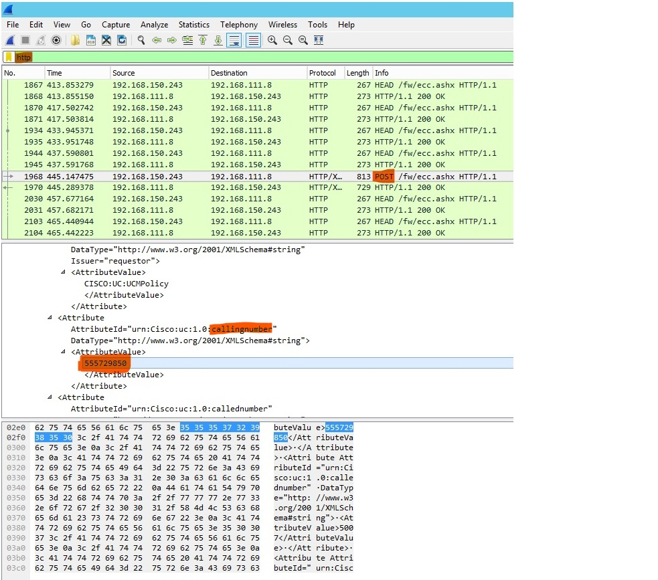Collapse the Attribute node with callingnumber
The width and height of the screenshot is (658, 580).
(x=50, y=318)
